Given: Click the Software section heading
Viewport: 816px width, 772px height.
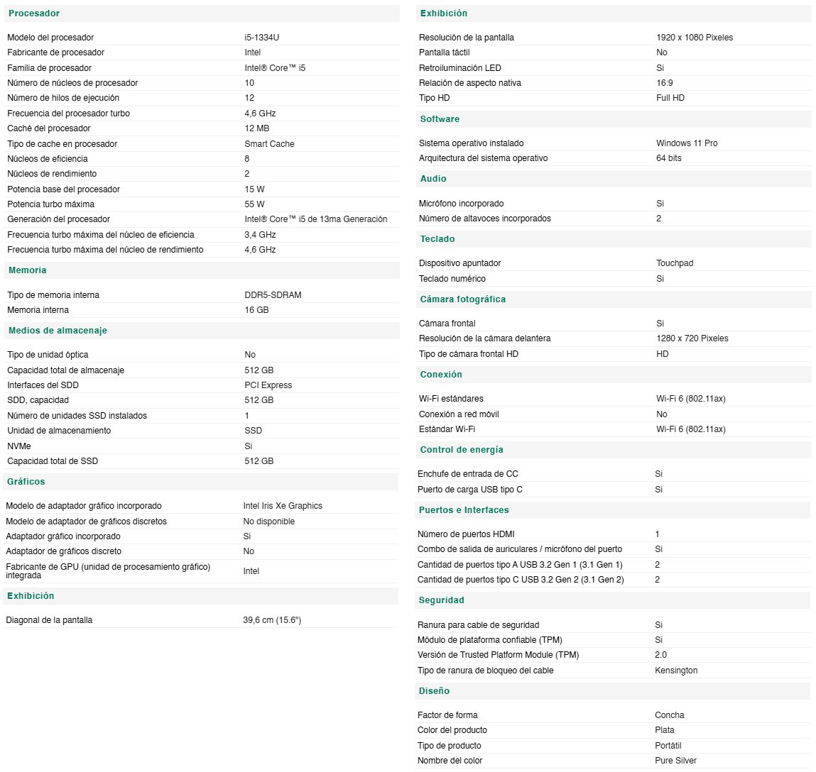Looking at the screenshot, I should tap(440, 119).
